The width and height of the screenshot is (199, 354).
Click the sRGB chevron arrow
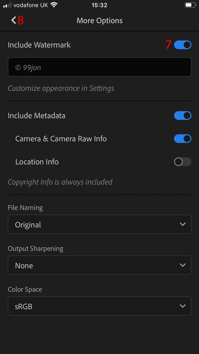(183, 306)
